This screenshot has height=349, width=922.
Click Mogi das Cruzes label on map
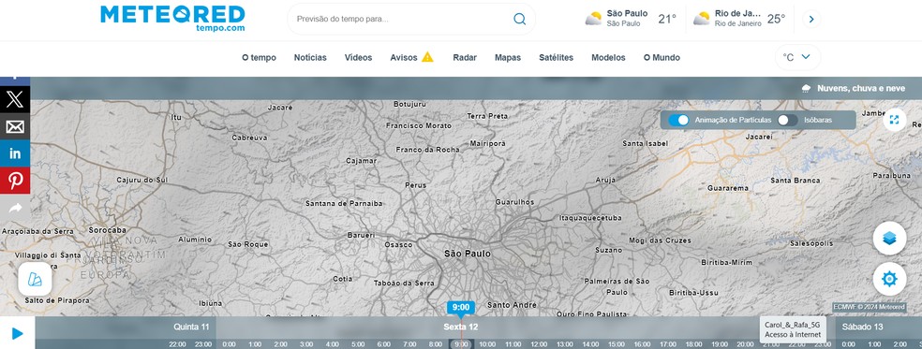660,240
